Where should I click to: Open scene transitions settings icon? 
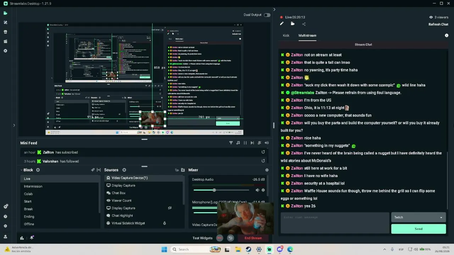click(99, 170)
